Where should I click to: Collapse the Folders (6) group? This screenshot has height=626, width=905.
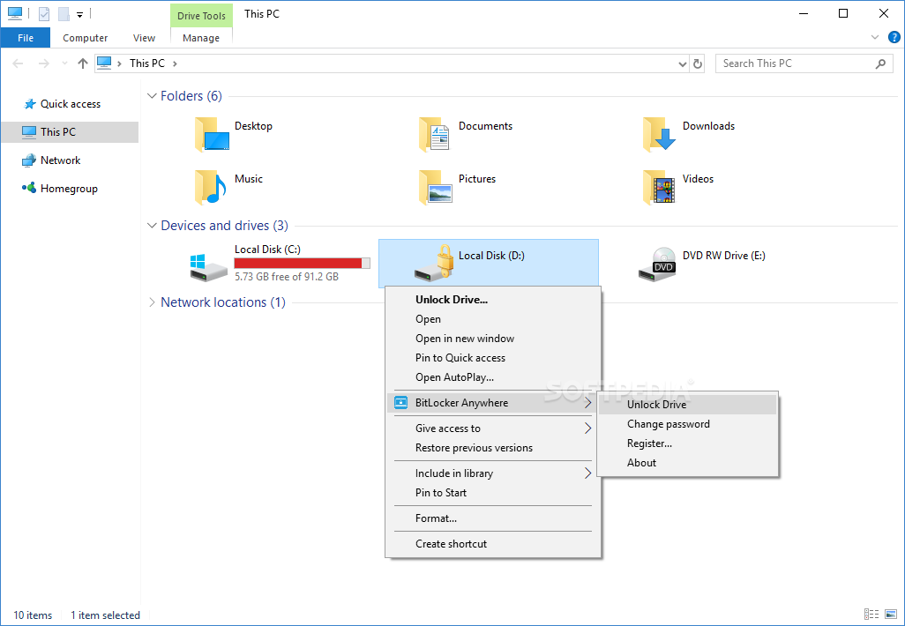[x=152, y=96]
